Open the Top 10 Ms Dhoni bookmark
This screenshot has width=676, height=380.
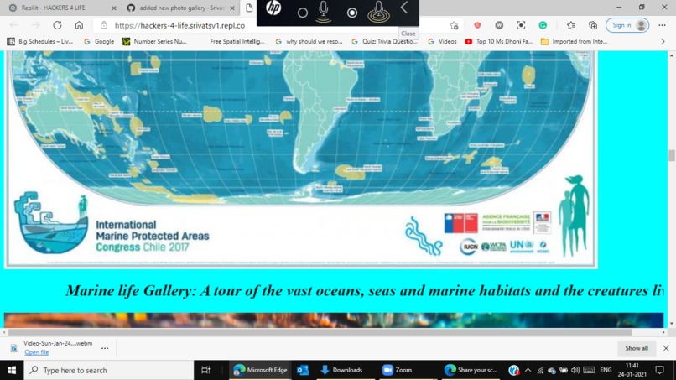[x=499, y=41]
